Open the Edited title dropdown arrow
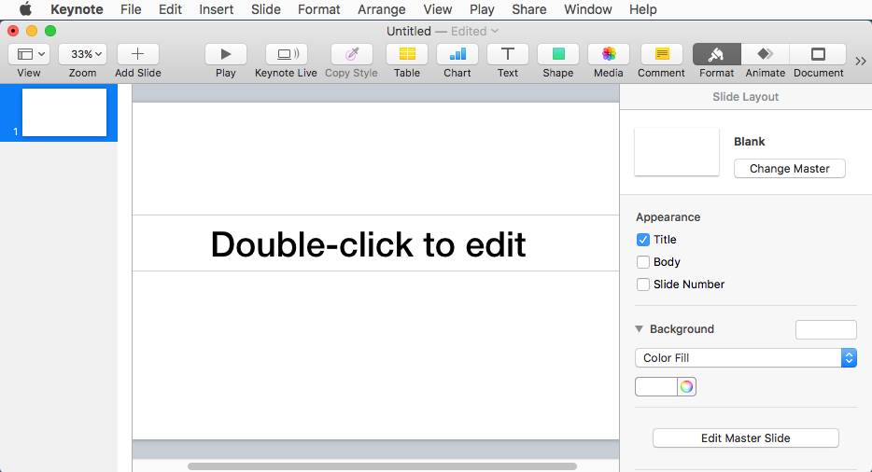This screenshot has width=872, height=472. (x=495, y=31)
